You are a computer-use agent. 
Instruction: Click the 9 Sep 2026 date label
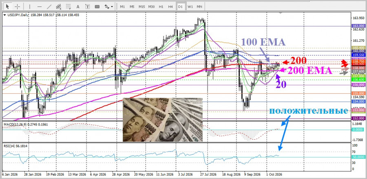pos(252,175)
